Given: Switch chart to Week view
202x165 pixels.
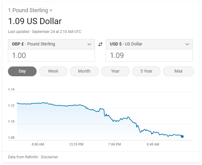Looking at the screenshot, I should 53,71.
